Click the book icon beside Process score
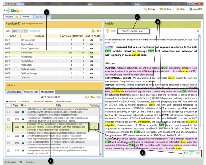 click(x=113, y=31)
